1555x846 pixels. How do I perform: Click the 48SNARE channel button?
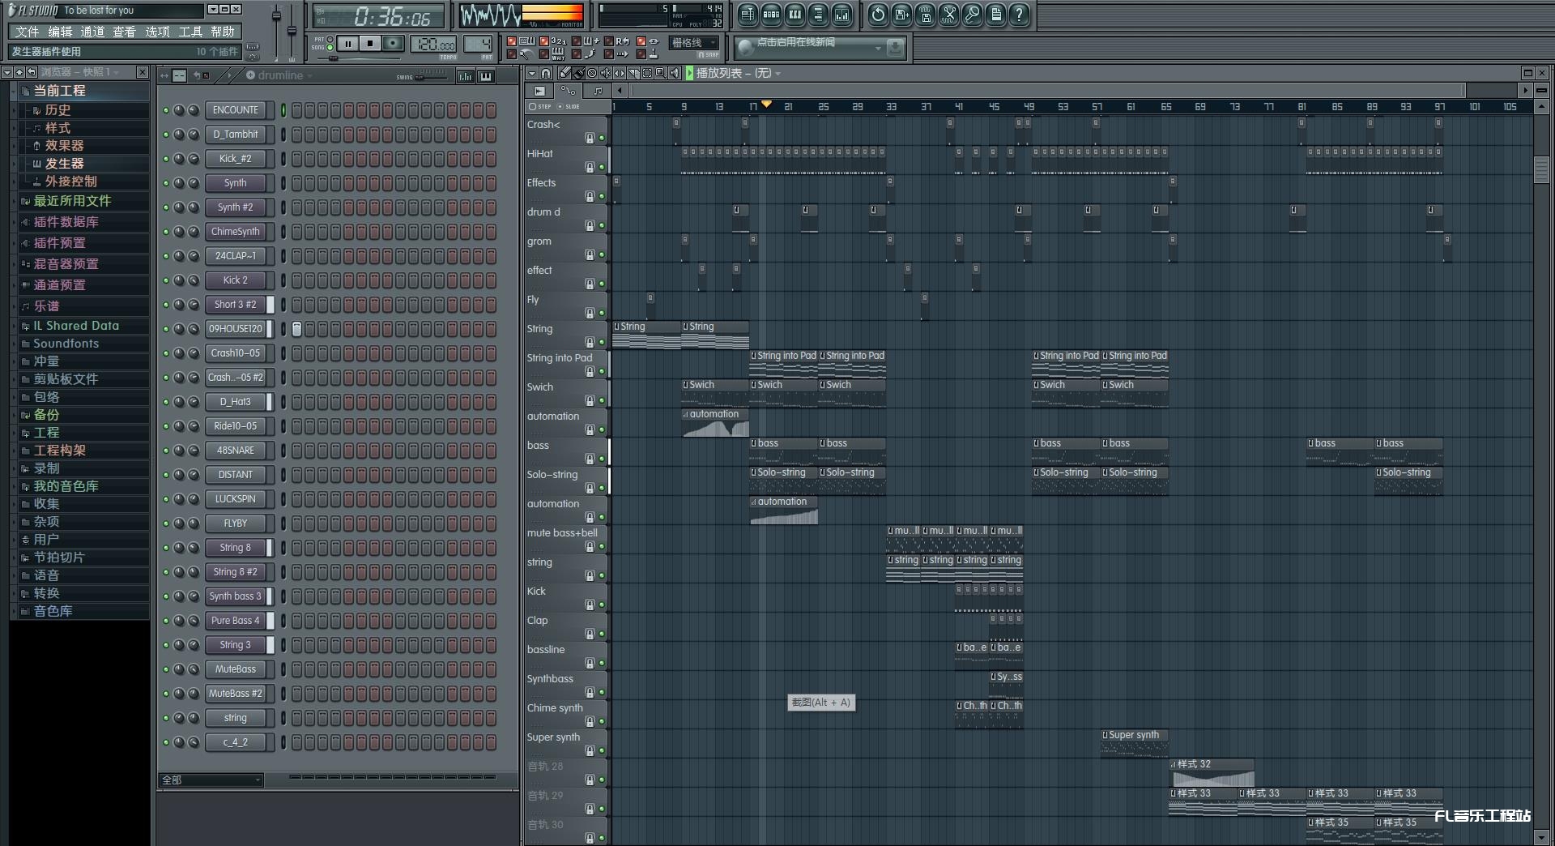pos(236,451)
